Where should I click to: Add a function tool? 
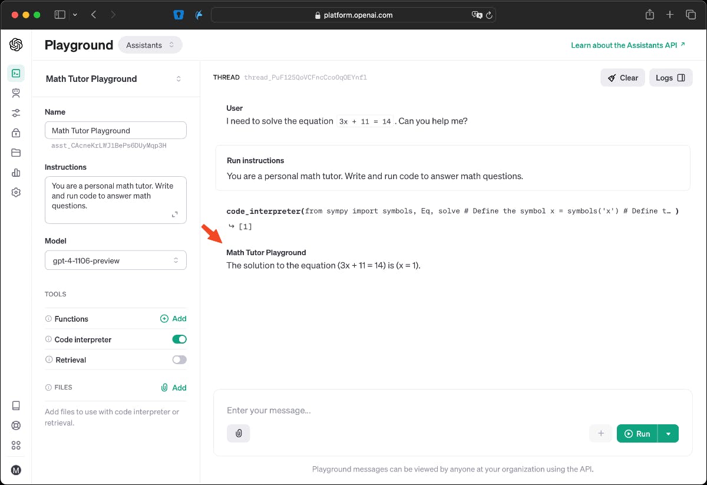click(x=173, y=319)
